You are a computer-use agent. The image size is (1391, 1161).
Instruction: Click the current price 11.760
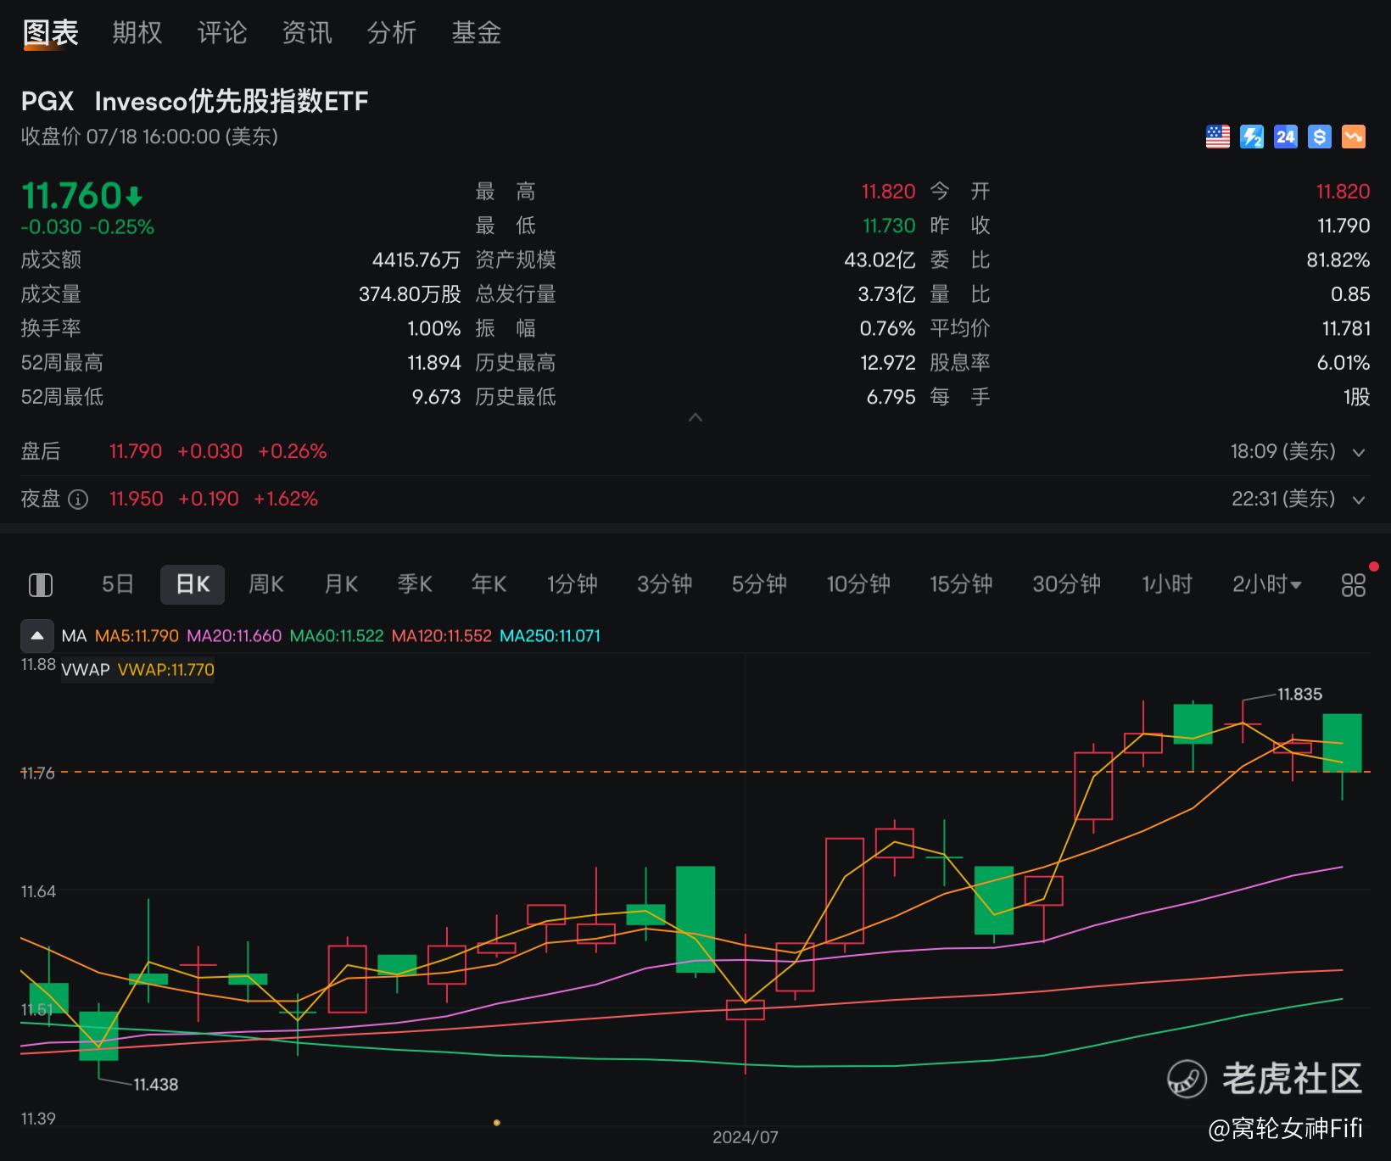(x=72, y=196)
